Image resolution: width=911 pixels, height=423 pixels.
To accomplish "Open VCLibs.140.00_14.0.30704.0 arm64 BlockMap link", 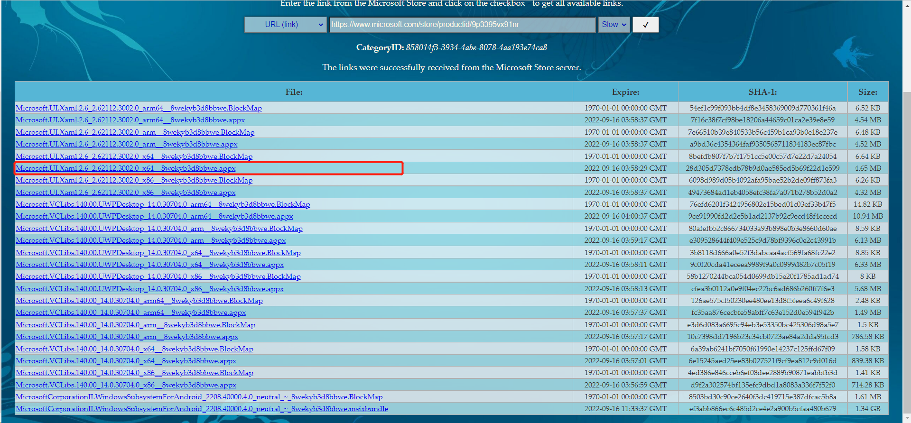I will 139,301.
